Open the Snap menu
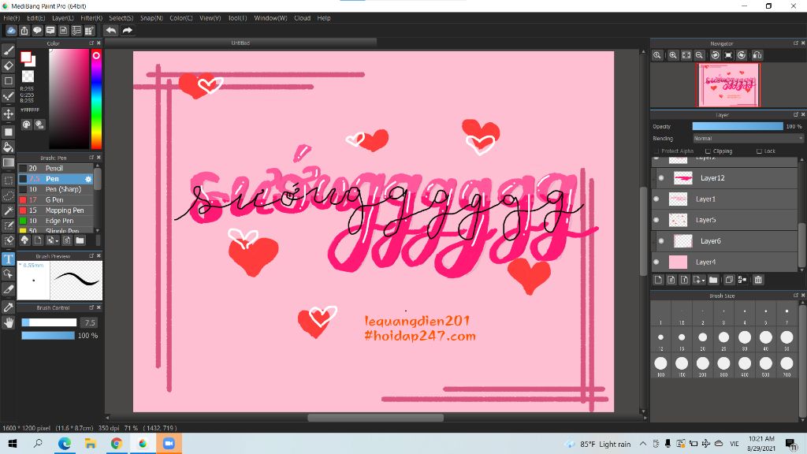 point(152,18)
